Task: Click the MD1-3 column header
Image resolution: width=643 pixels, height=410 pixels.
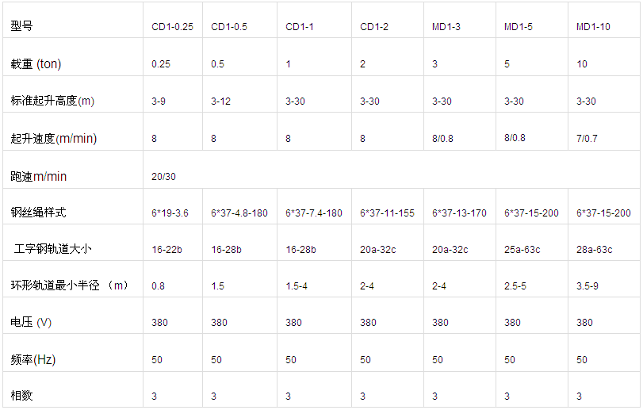Action: pos(446,27)
